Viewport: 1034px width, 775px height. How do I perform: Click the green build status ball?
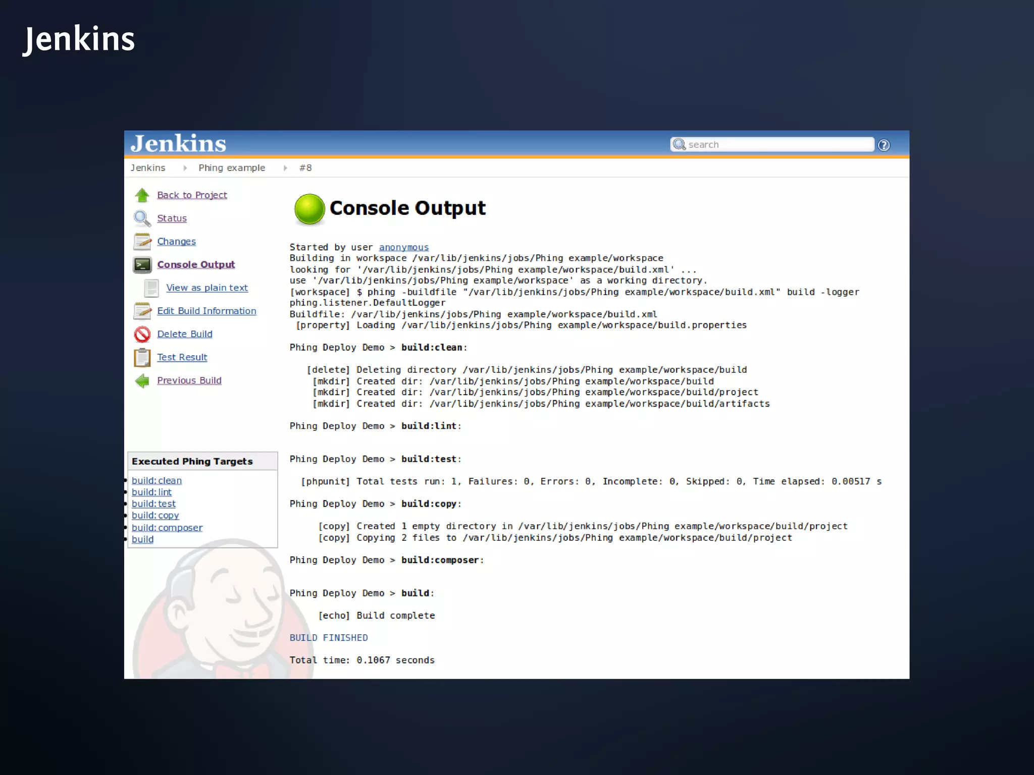click(x=309, y=209)
